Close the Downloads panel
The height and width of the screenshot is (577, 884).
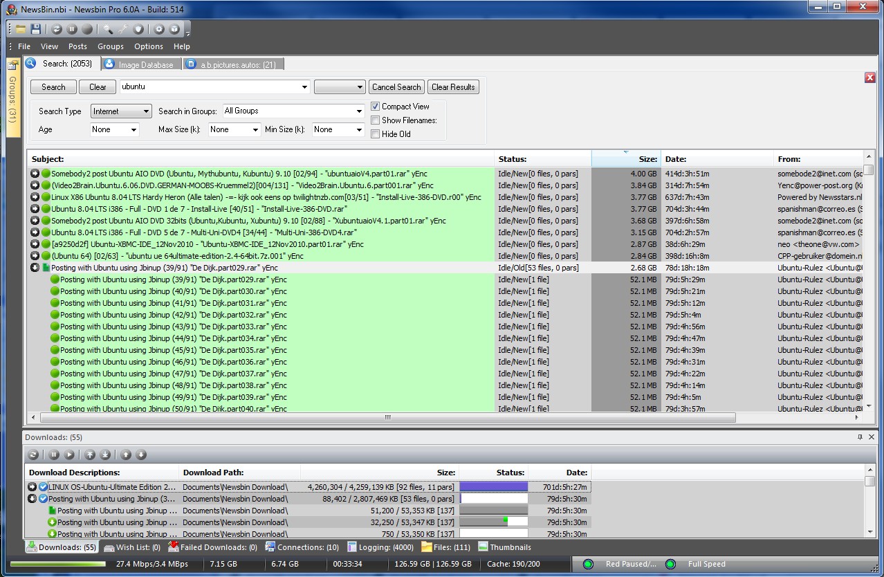872,437
